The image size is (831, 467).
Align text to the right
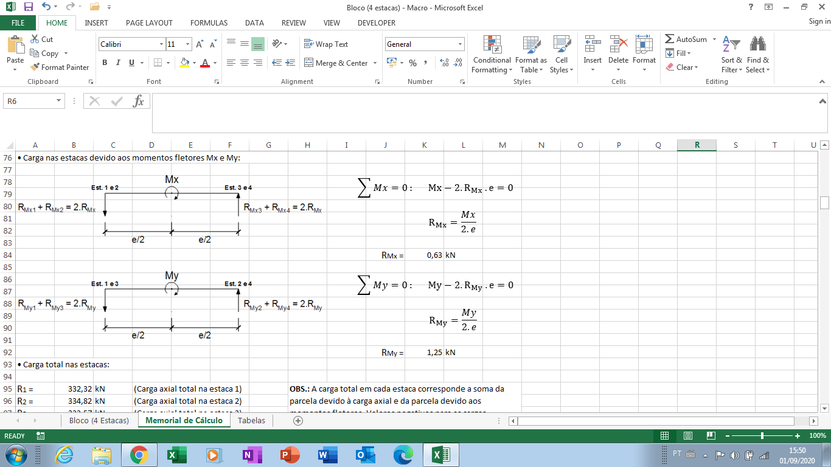258,63
